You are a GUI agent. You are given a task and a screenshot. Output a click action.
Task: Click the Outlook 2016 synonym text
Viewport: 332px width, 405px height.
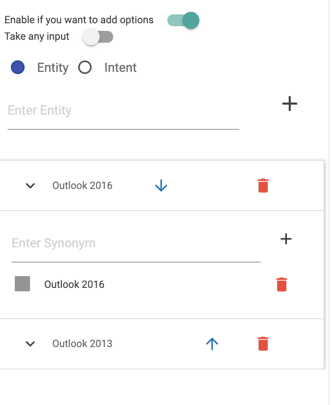click(74, 285)
